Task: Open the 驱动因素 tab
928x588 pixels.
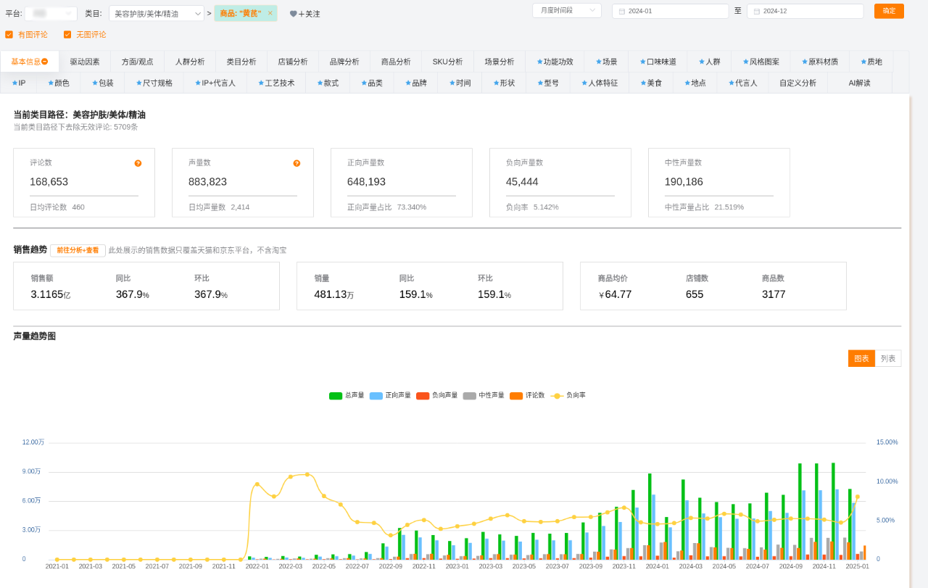Action: (85, 62)
